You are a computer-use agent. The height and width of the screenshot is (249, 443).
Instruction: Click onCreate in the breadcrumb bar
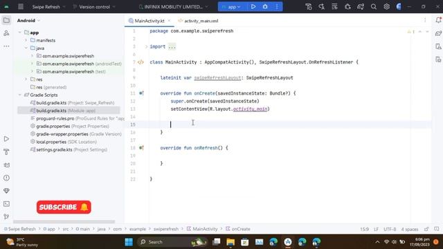(x=238, y=229)
